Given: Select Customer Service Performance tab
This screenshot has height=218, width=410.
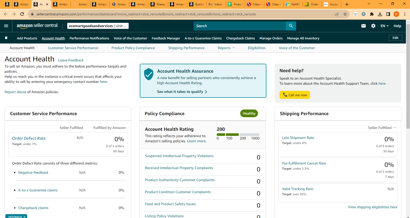Looking at the screenshot, I should [73, 48].
